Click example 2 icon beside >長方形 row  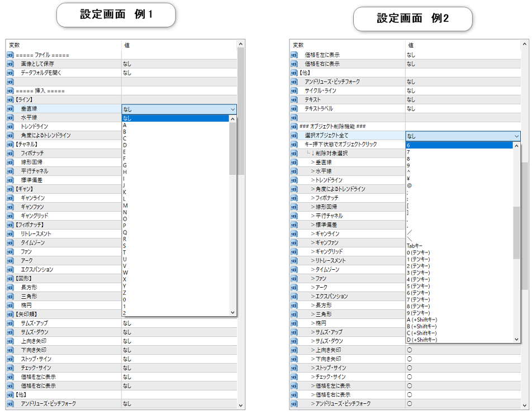coord(294,306)
